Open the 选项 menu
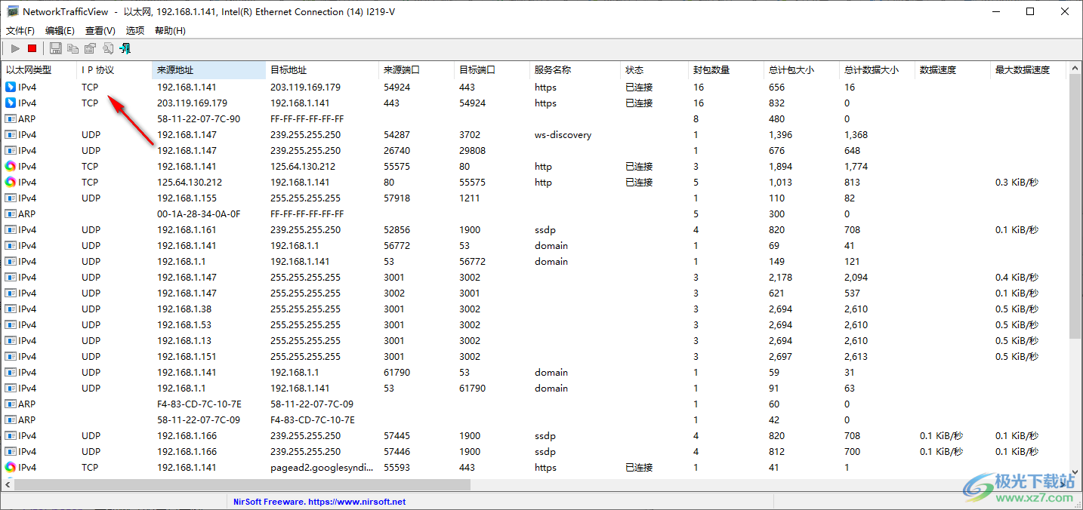The height and width of the screenshot is (510, 1083). click(x=135, y=30)
